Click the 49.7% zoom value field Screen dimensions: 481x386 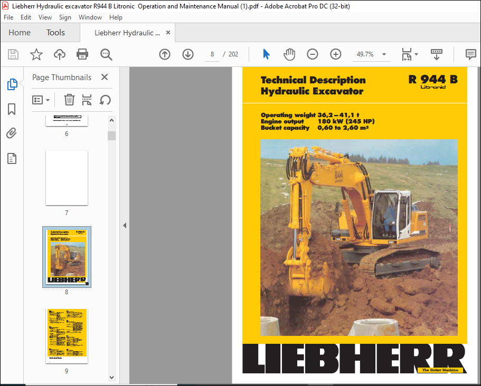365,54
